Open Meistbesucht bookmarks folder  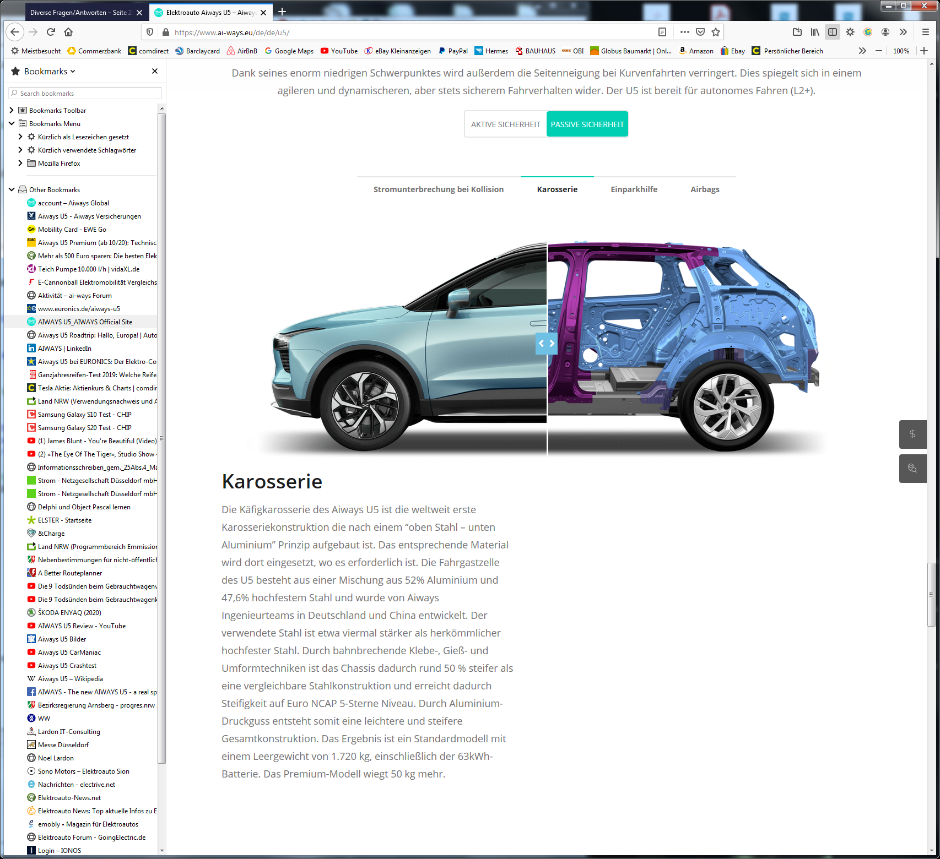tap(36, 51)
